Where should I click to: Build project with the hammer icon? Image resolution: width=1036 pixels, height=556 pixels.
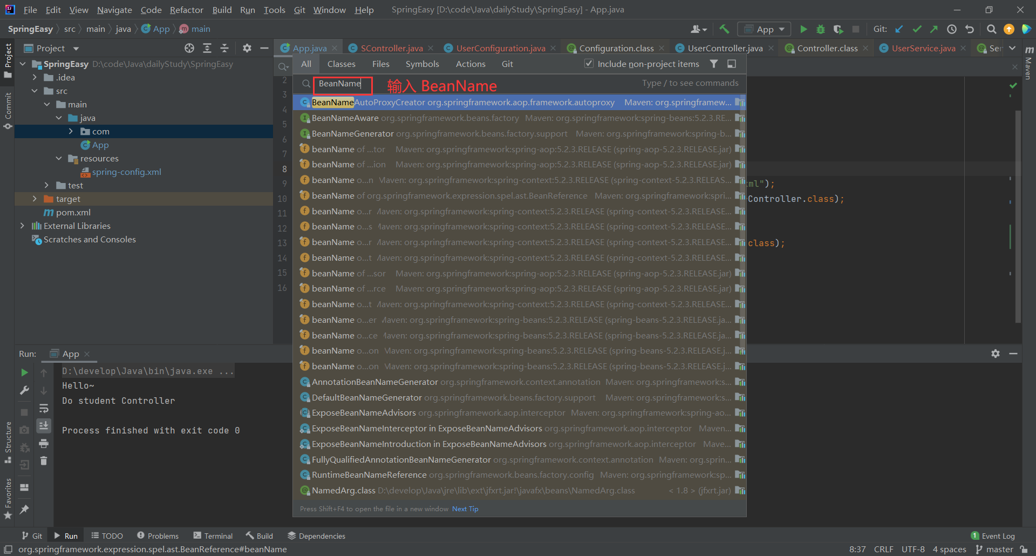[x=724, y=29]
